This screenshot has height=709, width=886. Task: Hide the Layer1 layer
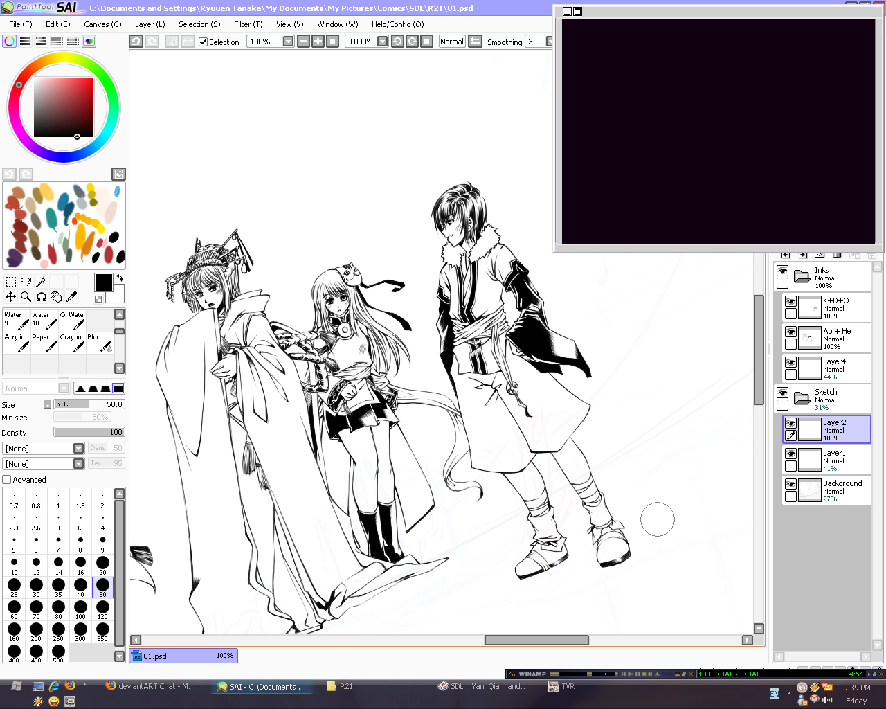[x=790, y=454]
